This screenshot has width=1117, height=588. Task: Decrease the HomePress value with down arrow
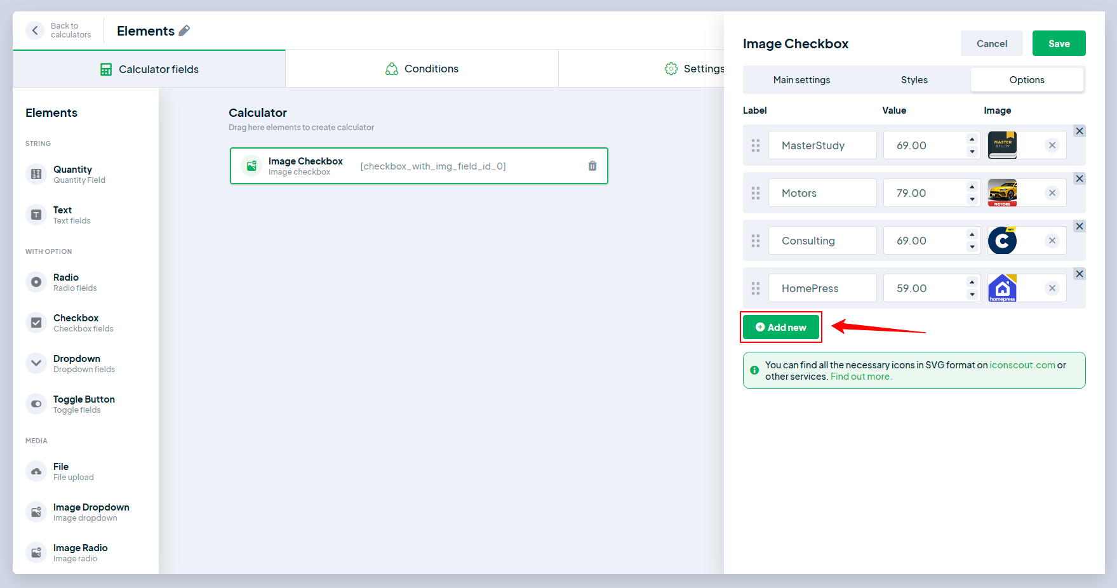(x=972, y=295)
